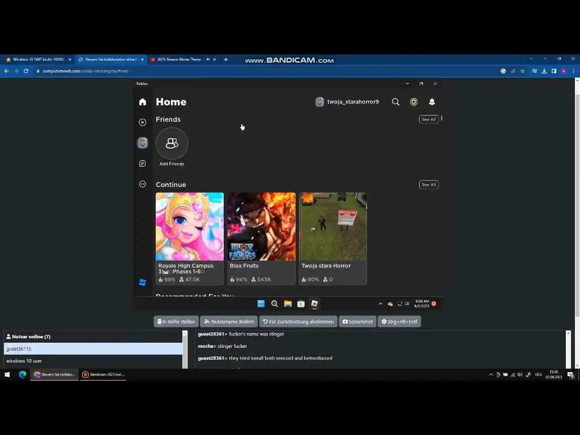580x435 pixels.
Task: Open the Messages list icon in Roblox sidebar
Action: click(142, 164)
